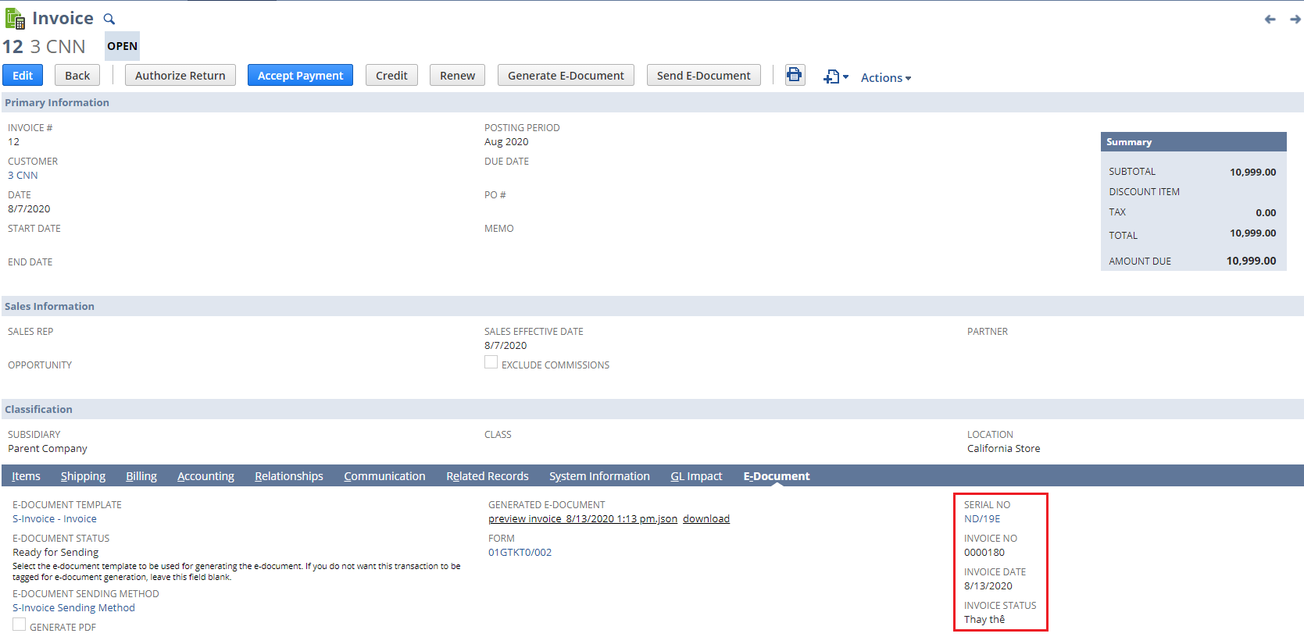This screenshot has height=637, width=1304.
Task: Go to next record with right arrow
Action: [1295, 20]
